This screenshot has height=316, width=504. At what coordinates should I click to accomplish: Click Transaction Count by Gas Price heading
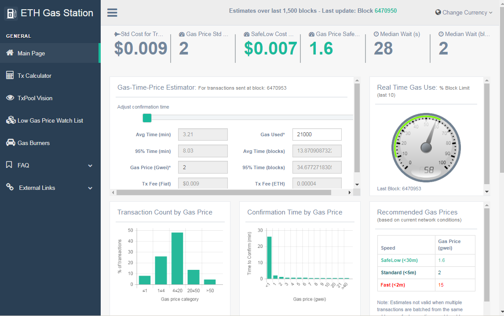tap(165, 212)
